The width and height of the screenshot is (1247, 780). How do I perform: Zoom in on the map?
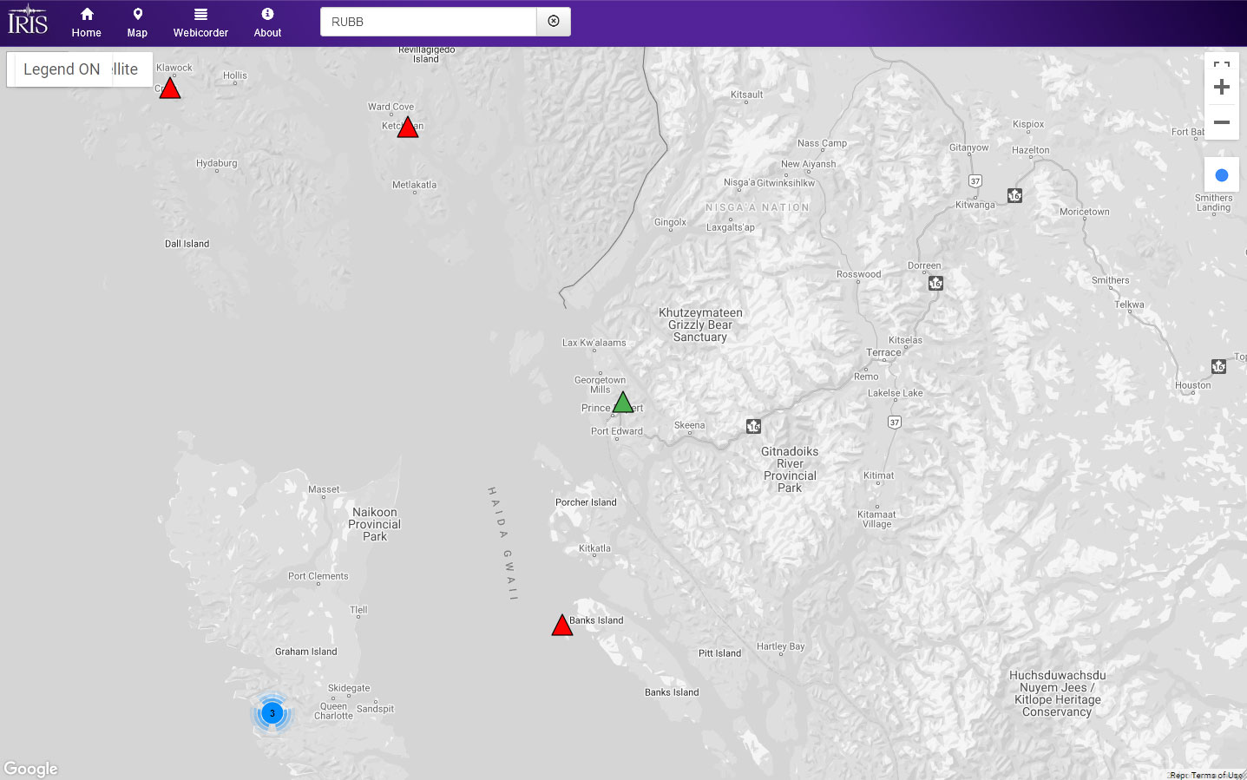pos(1222,87)
